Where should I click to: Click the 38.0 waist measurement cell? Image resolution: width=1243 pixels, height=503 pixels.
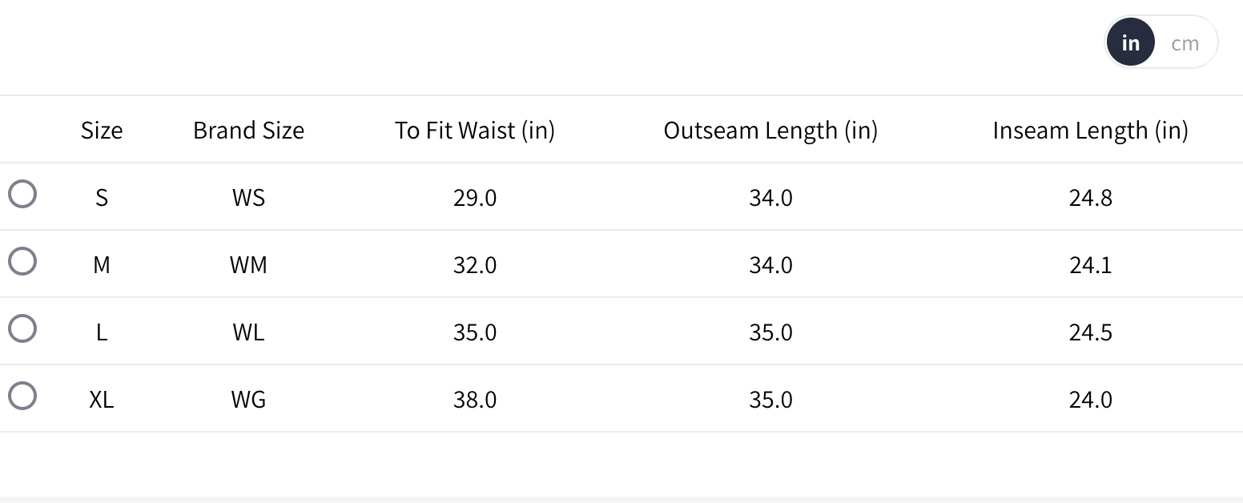pos(474,399)
